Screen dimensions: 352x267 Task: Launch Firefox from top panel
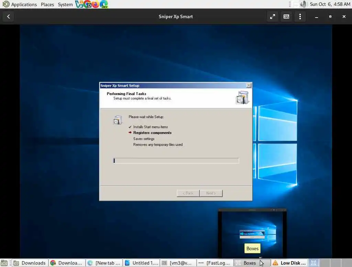[96, 4]
